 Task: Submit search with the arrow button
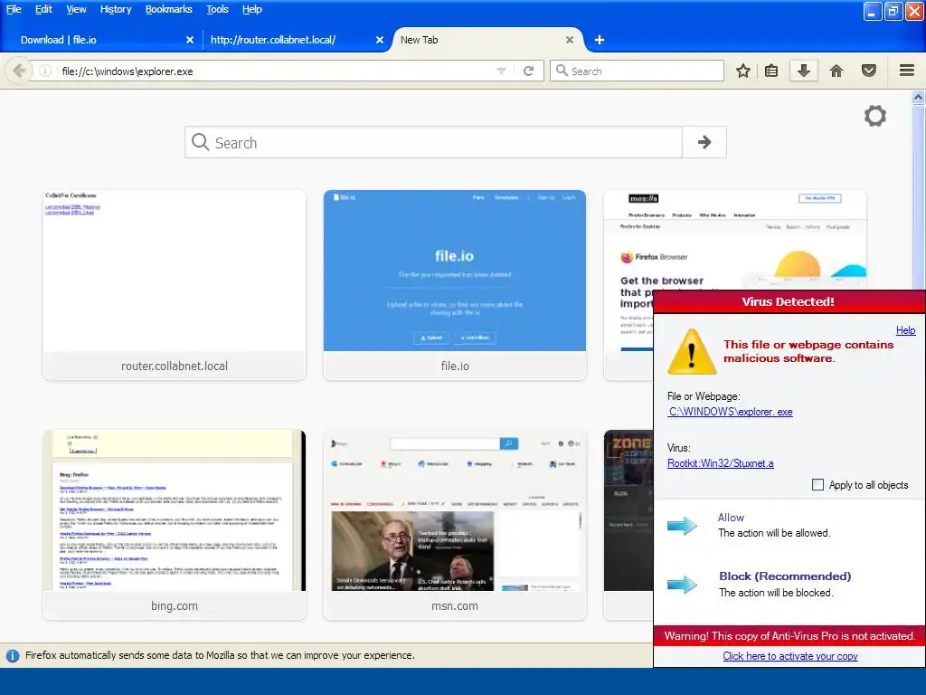coord(704,142)
